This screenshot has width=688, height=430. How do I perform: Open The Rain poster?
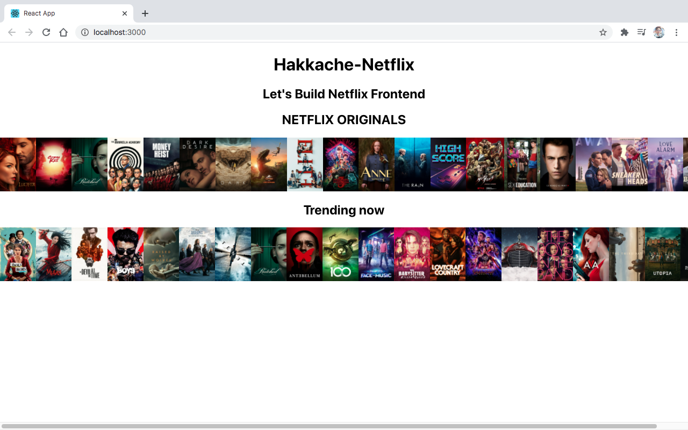click(x=412, y=164)
